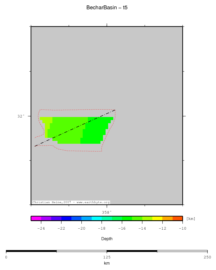Select the 358° longitude label
This screenshot has height=270, width=216.
pyautogui.click(x=107, y=212)
